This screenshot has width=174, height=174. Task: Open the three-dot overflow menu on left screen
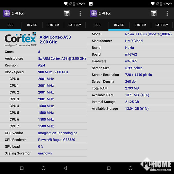[80, 13]
